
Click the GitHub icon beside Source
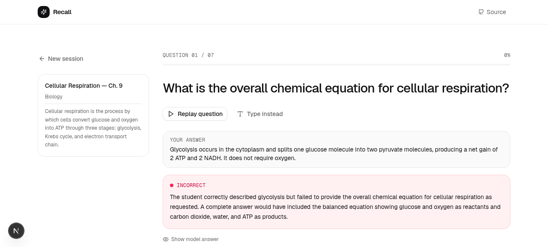(x=481, y=12)
